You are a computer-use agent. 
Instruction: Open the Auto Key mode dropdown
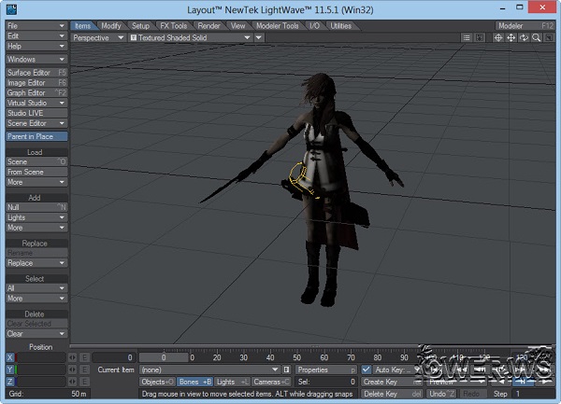pyautogui.click(x=396, y=369)
